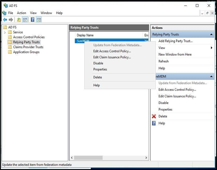217x170 pixels.
Task: Click Help under Relying Party Trusts actions
Action: pos(162,68)
